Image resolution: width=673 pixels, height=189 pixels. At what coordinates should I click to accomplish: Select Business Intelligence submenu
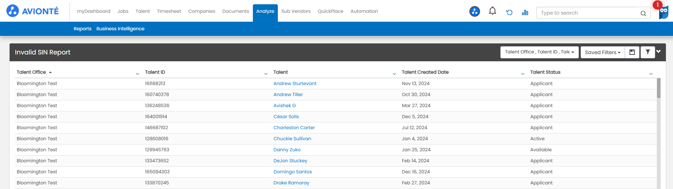pos(120,29)
